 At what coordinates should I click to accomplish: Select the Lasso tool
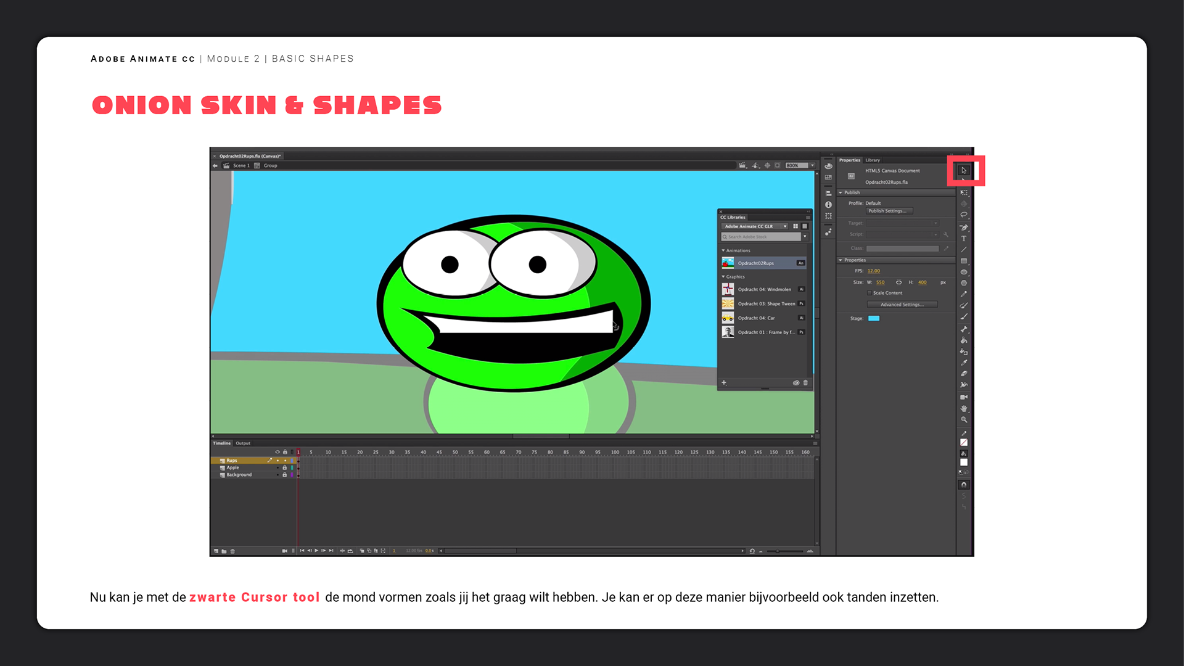963,215
